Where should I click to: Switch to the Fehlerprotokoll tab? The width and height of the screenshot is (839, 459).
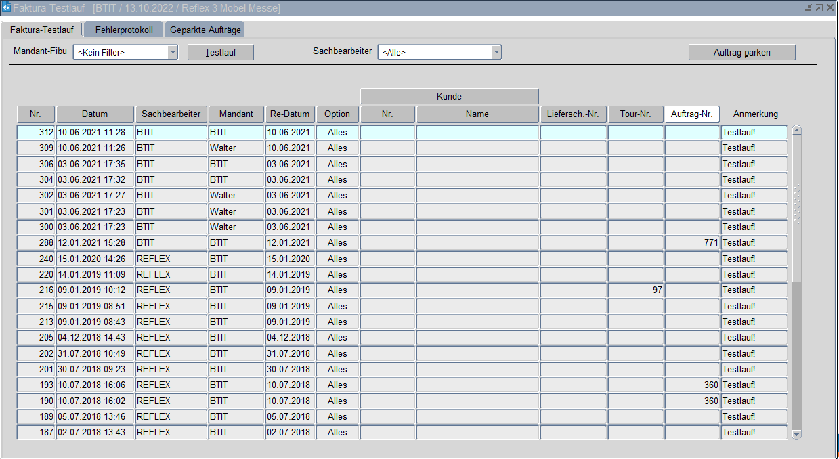pos(124,30)
